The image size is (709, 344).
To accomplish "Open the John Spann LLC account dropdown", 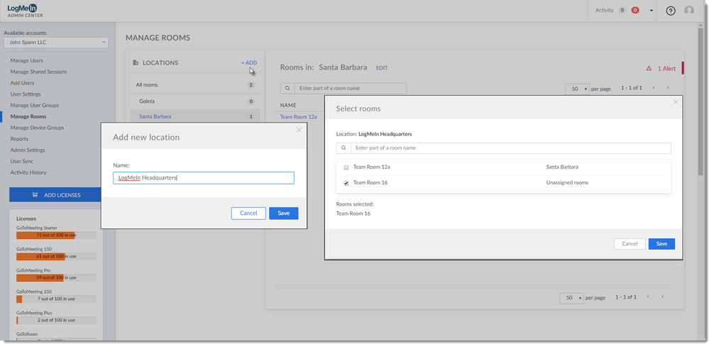I will coord(55,43).
